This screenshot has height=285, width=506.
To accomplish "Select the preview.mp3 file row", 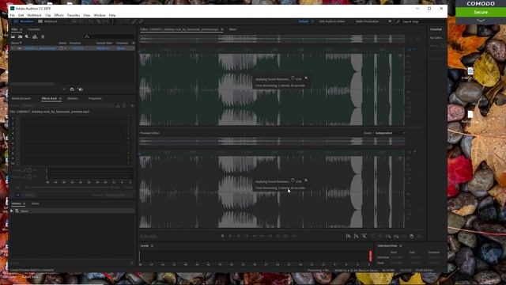I will (x=73, y=48).
